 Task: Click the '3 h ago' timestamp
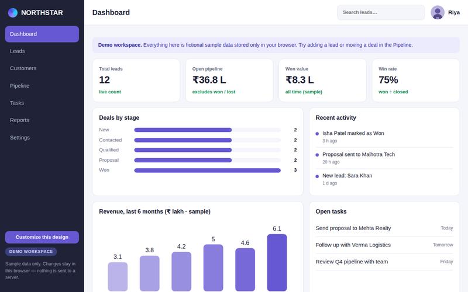pyautogui.click(x=329, y=141)
